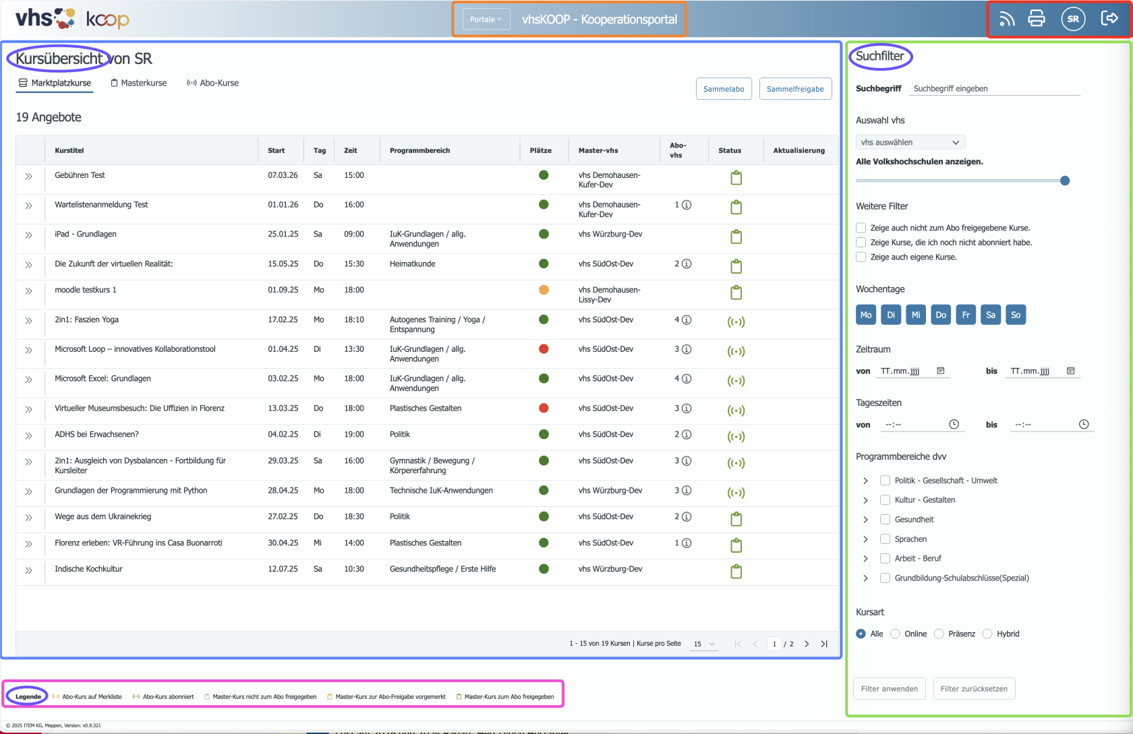The width and height of the screenshot is (1133, 734).
Task: Click the RSS feed icon in header
Action: pyautogui.click(x=1006, y=19)
